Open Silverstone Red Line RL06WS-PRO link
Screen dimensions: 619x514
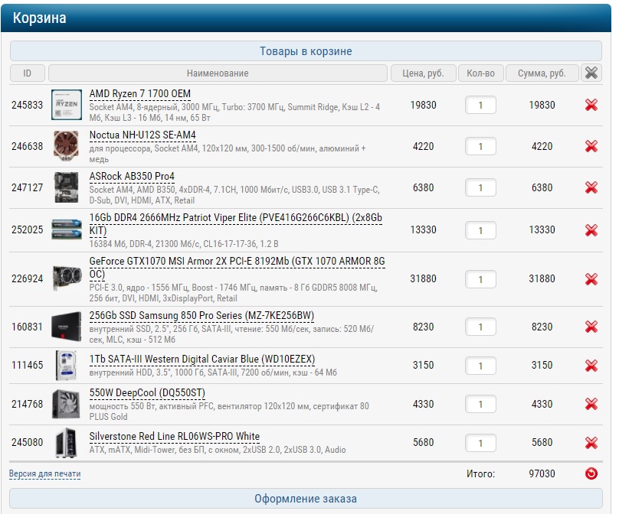(x=175, y=436)
